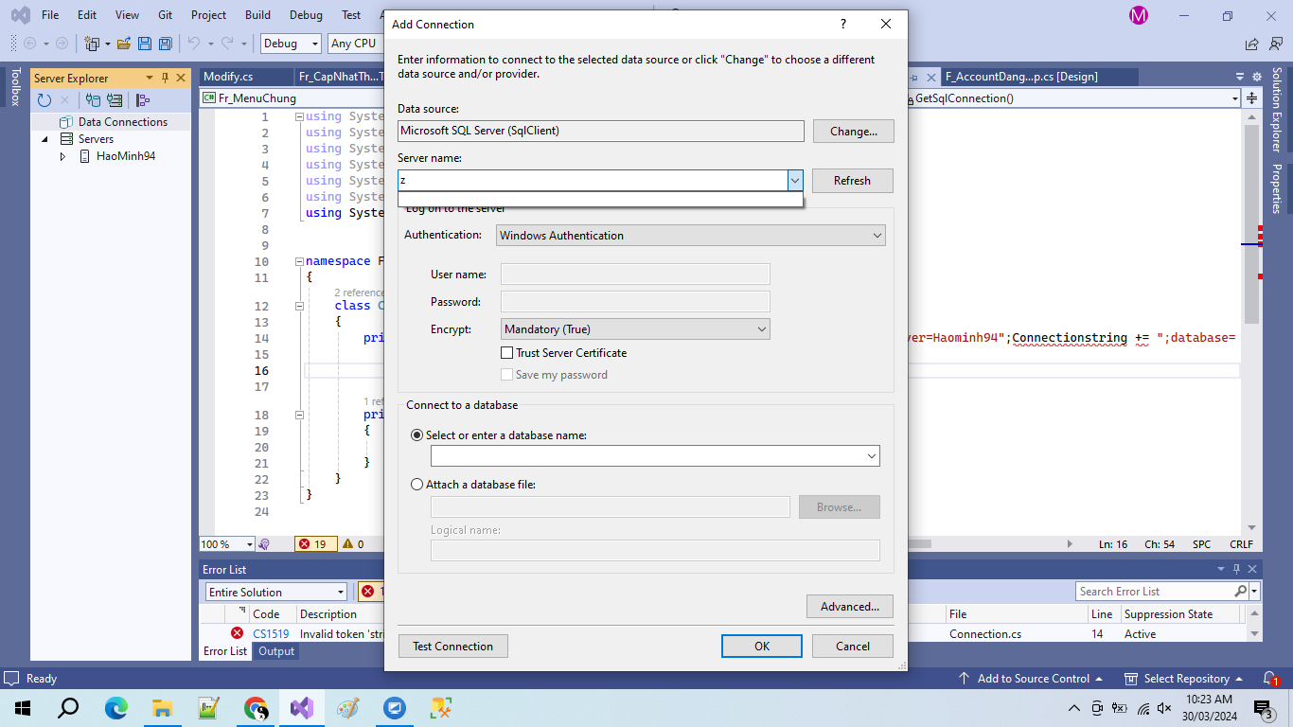Open the File menu

click(x=50, y=15)
